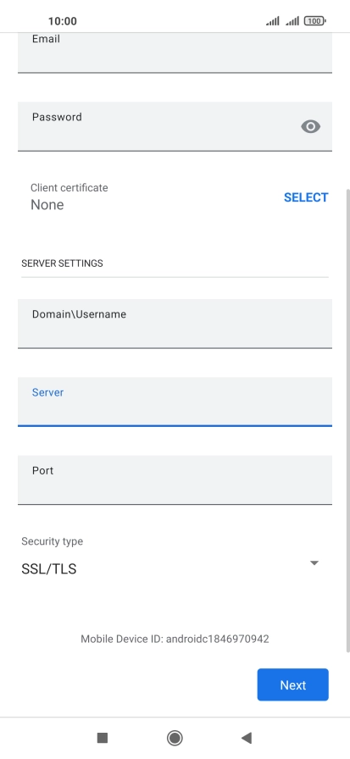Tap the Next button

(x=293, y=684)
